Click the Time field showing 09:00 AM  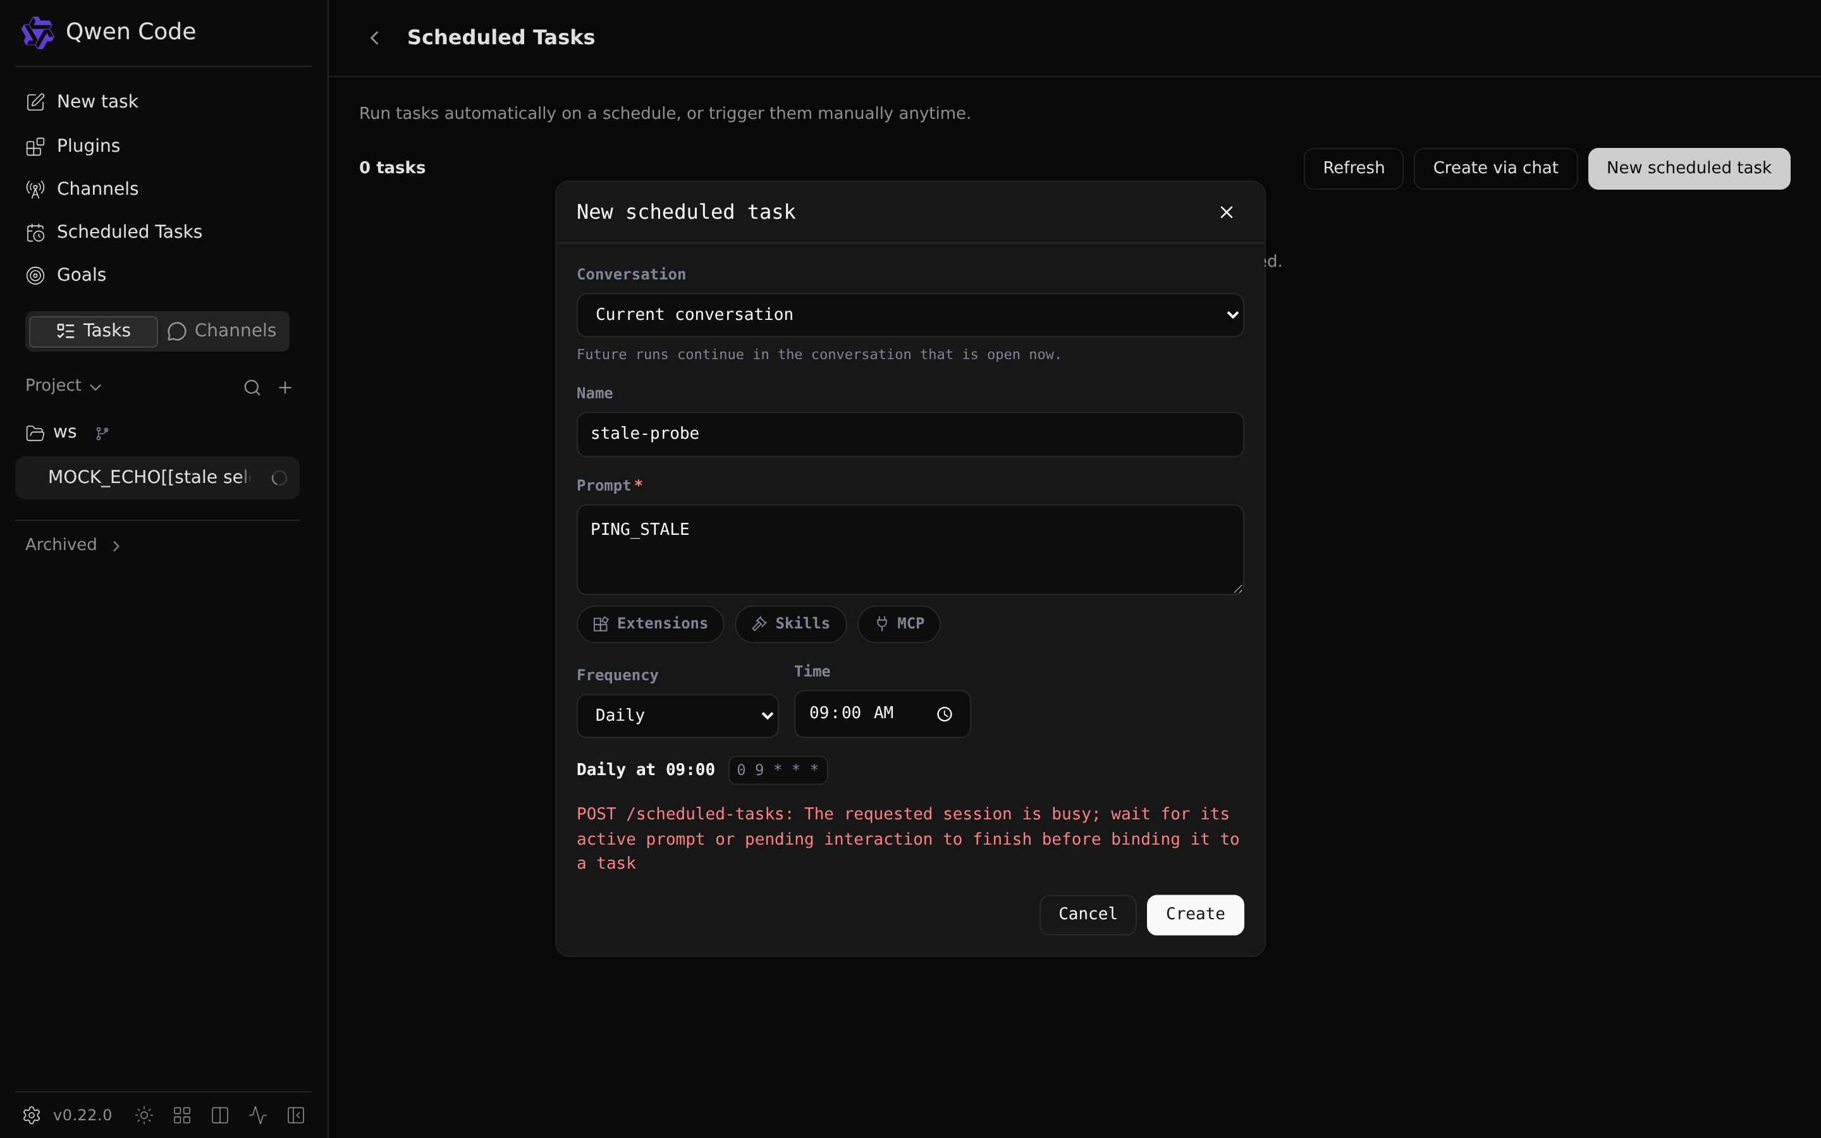click(882, 714)
